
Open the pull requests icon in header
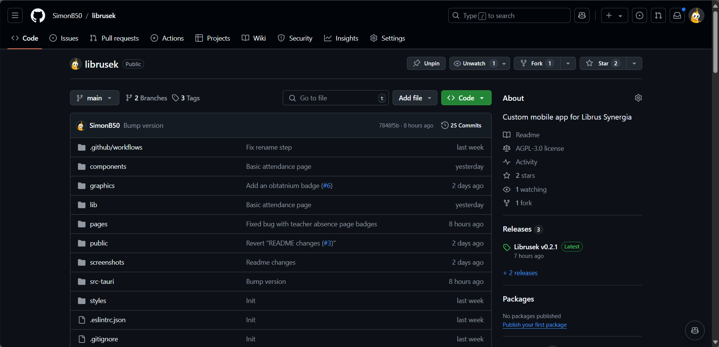click(658, 15)
